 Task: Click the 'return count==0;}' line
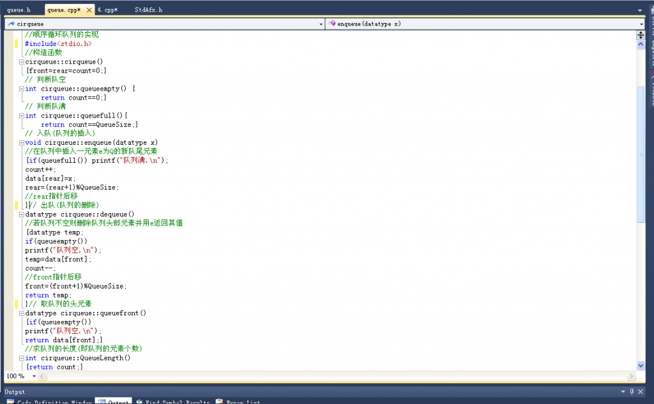(x=74, y=98)
